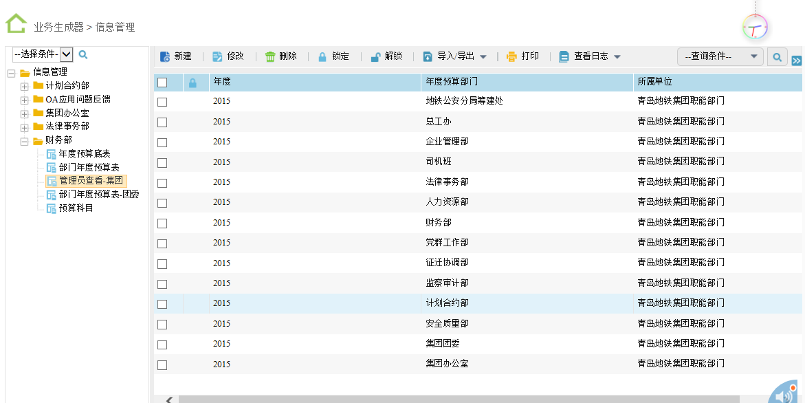Click the 新建 (New) toolbar icon

coord(165,56)
